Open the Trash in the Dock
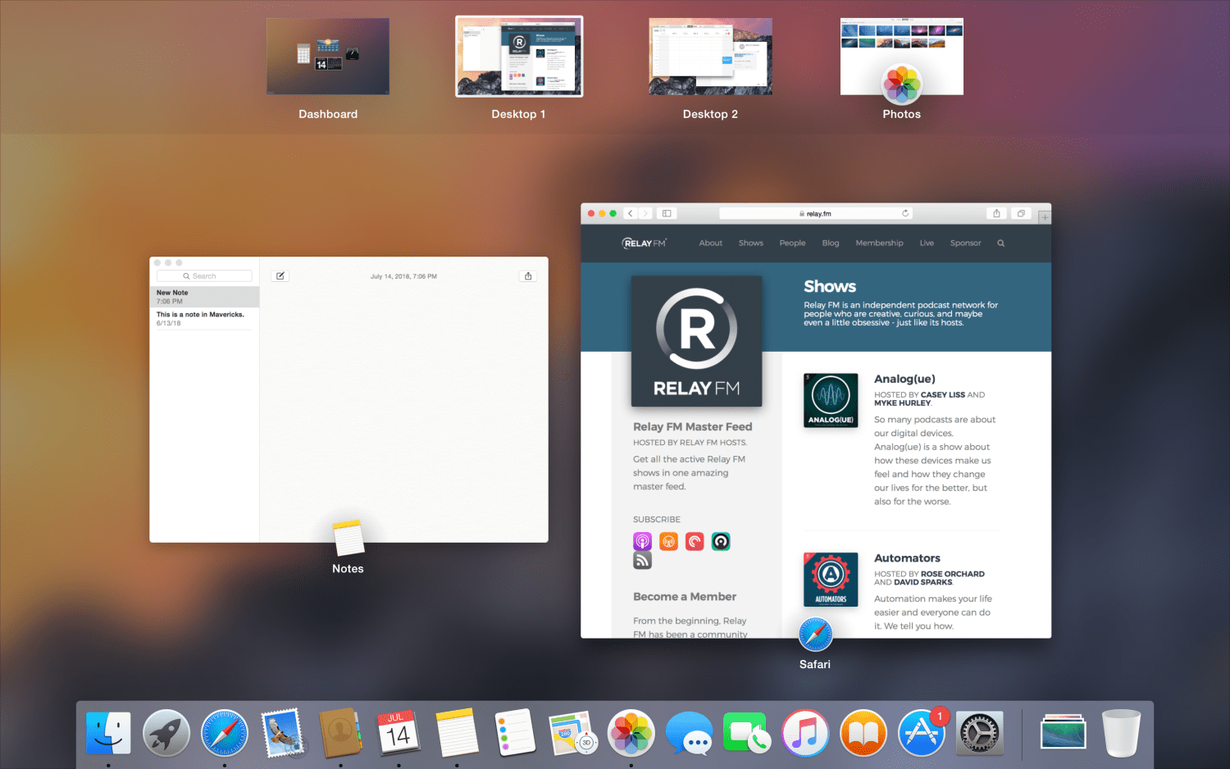This screenshot has width=1230, height=769. [x=1121, y=732]
